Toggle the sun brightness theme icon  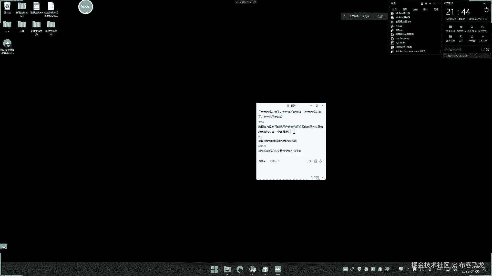click(x=486, y=10)
